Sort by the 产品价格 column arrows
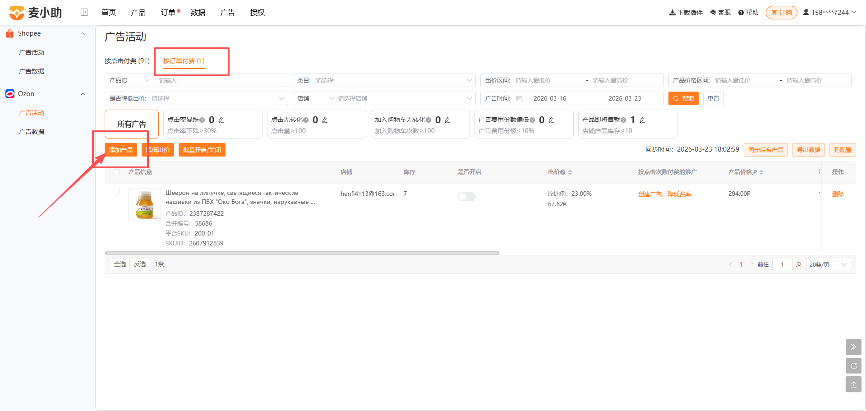The width and height of the screenshot is (866, 411). point(761,172)
